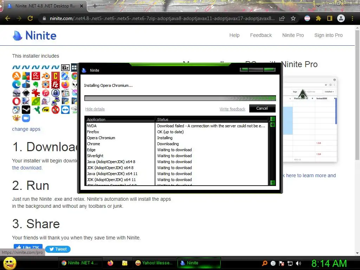Switch to Yahoo! Messenger on taskbar
Viewport: 360px width, 270px height.
pos(154,263)
